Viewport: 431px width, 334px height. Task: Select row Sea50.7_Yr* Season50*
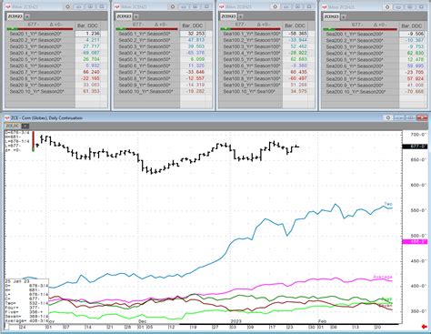147,72
